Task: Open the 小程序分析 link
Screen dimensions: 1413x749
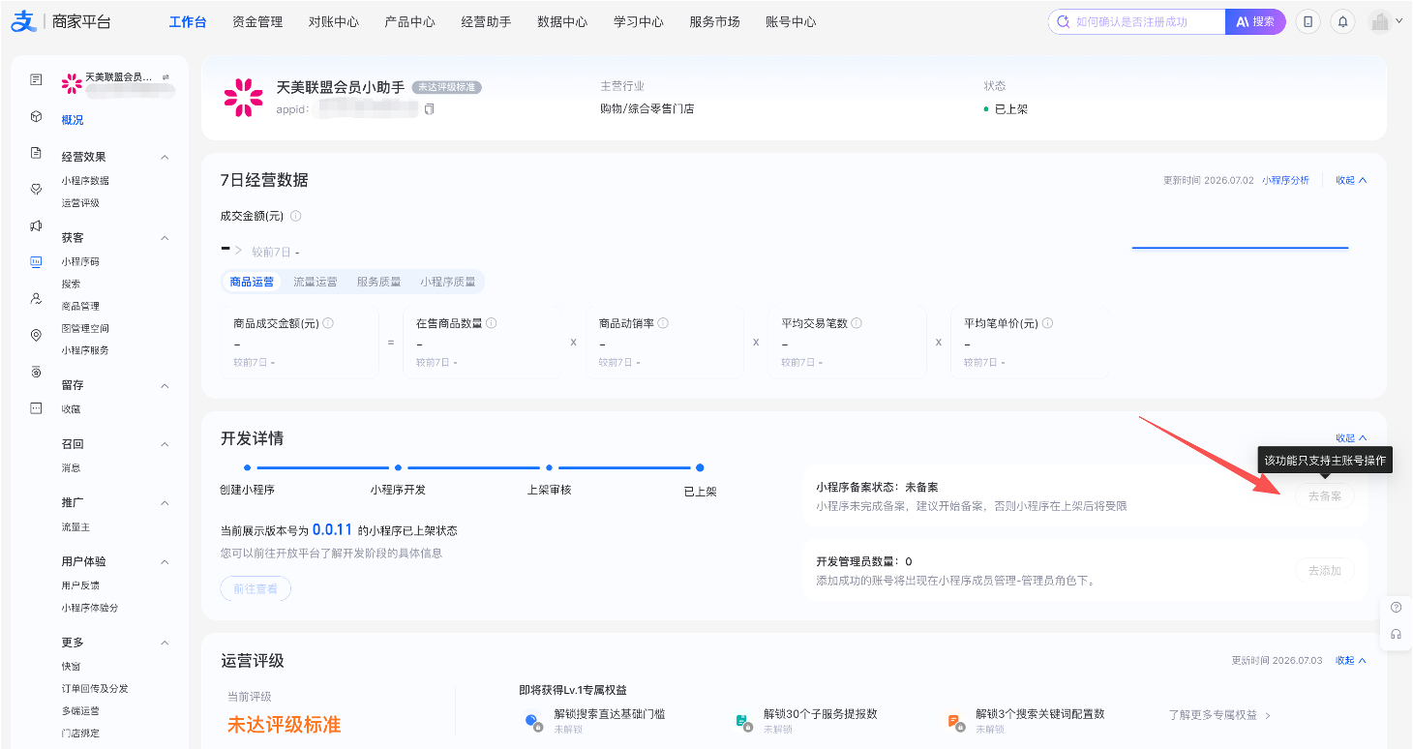Action: pos(1285,180)
